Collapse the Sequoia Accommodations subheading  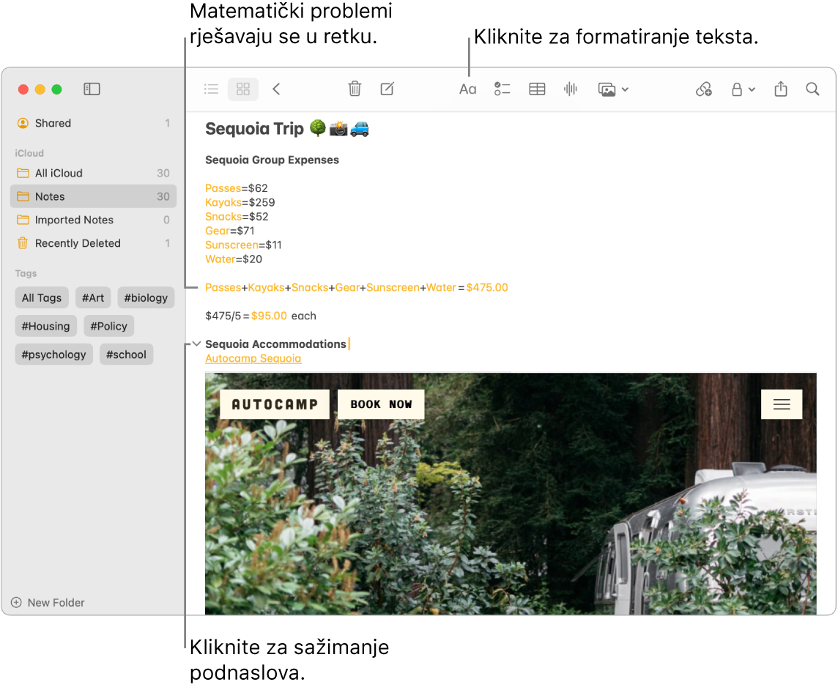tap(196, 344)
